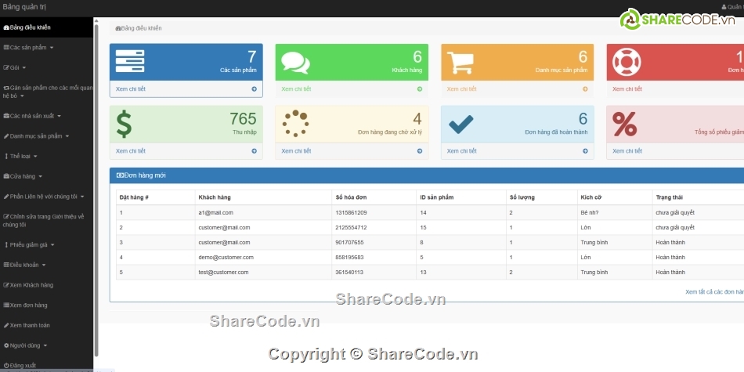Image resolution: width=744 pixels, height=372 pixels.
Task: Click Số hóa đơn column header
Action: 351,197
